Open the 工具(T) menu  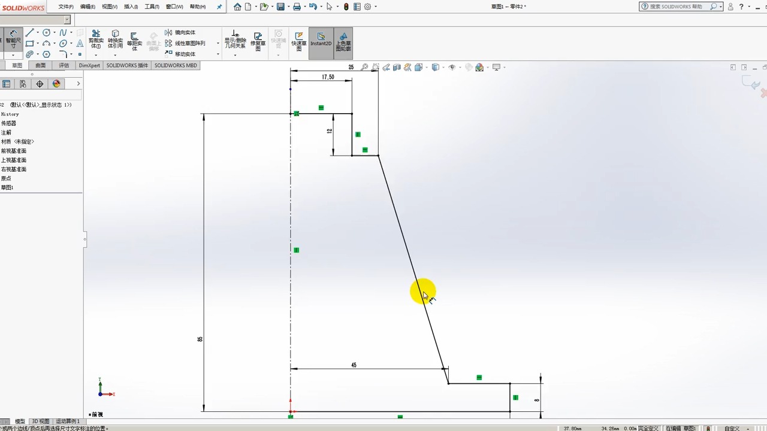coord(152,7)
